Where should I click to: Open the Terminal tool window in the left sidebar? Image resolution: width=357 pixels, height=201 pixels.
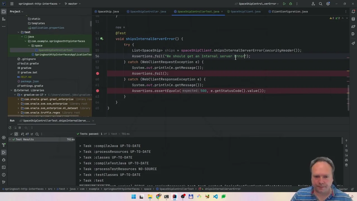pos(4,167)
